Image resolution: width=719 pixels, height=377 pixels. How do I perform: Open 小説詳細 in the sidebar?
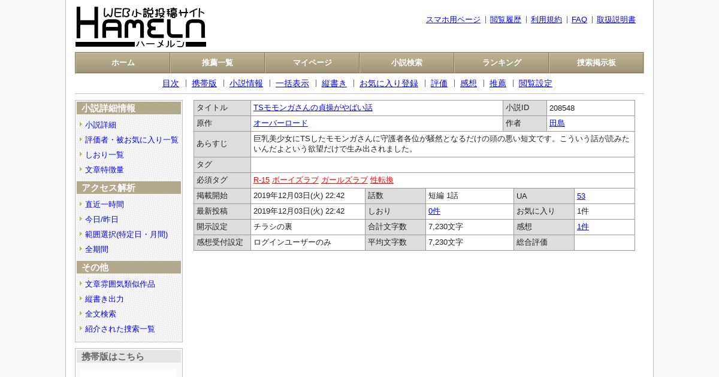[101, 125]
